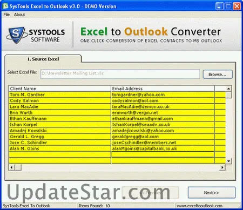
Task: Click the horizontal scrollbar thumb
Action: (18, 167)
